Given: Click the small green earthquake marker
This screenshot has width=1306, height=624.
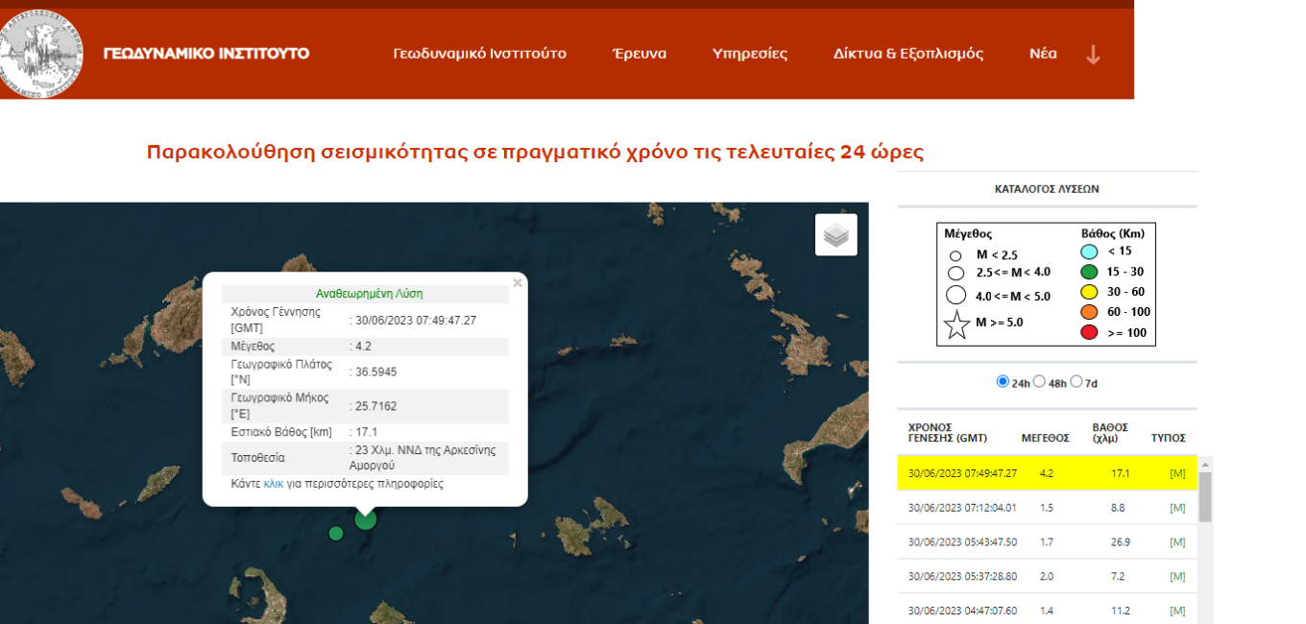Looking at the screenshot, I should click(x=335, y=533).
